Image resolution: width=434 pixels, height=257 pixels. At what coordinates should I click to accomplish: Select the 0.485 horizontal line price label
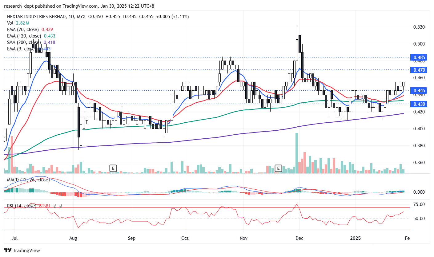(x=419, y=57)
